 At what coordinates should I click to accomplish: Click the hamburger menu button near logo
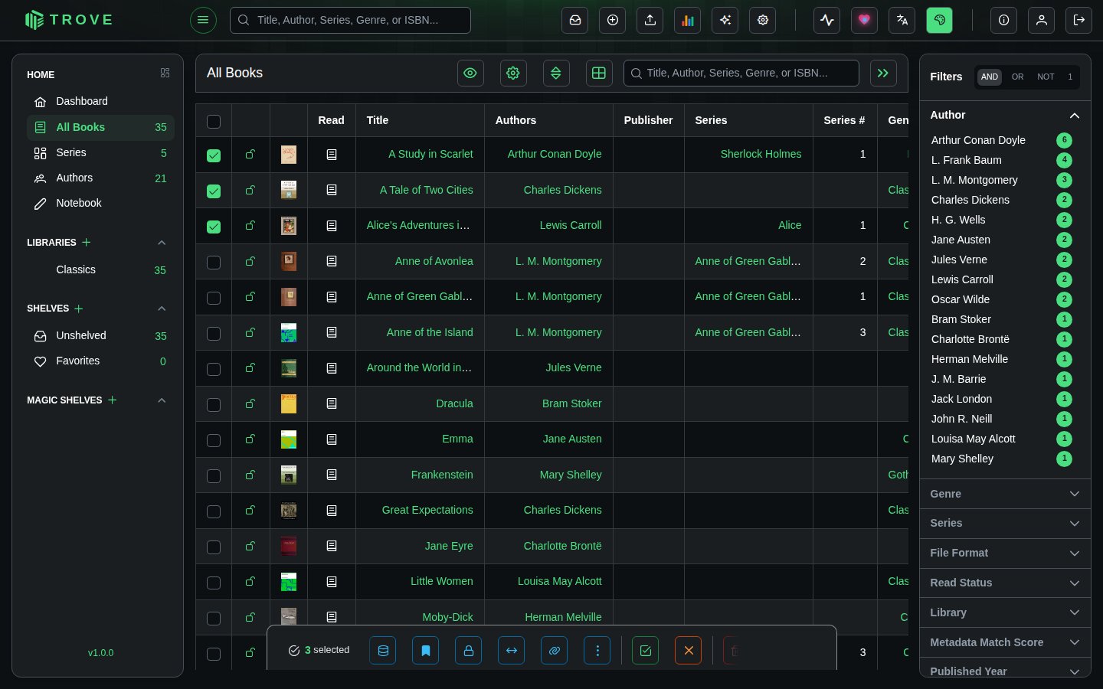pyautogui.click(x=203, y=20)
